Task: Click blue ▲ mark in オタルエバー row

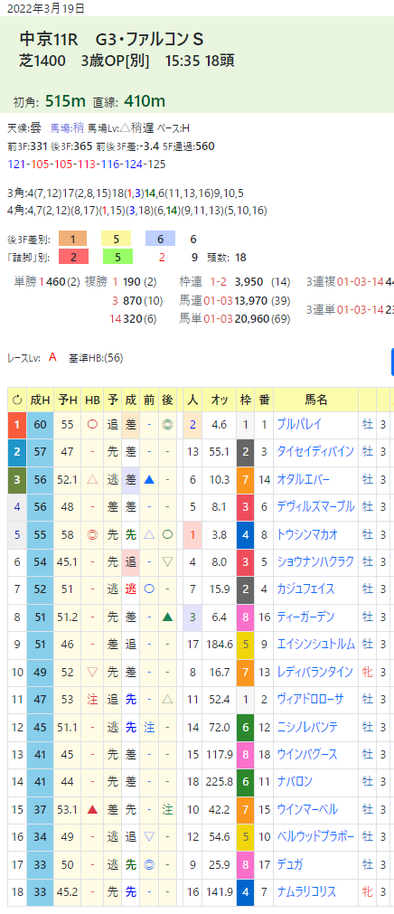Action: pyautogui.click(x=149, y=480)
